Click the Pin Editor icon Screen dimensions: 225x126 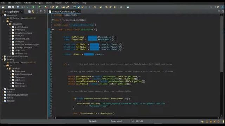[128, 7]
